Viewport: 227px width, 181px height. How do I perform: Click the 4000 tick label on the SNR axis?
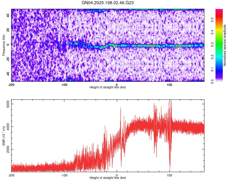click(8, 127)
